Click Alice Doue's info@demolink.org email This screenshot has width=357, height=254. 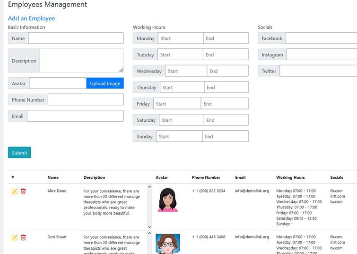[252, 191]
